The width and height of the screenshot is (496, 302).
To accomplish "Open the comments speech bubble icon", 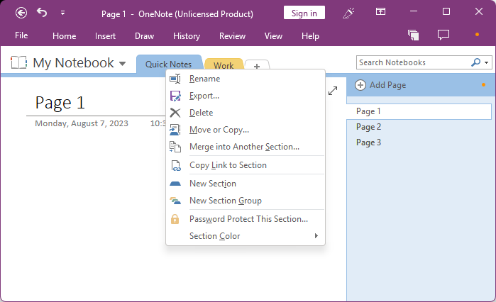I will coord(443,35).
